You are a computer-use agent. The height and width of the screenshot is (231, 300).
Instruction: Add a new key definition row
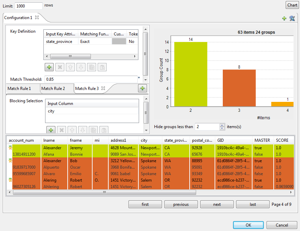49,67
